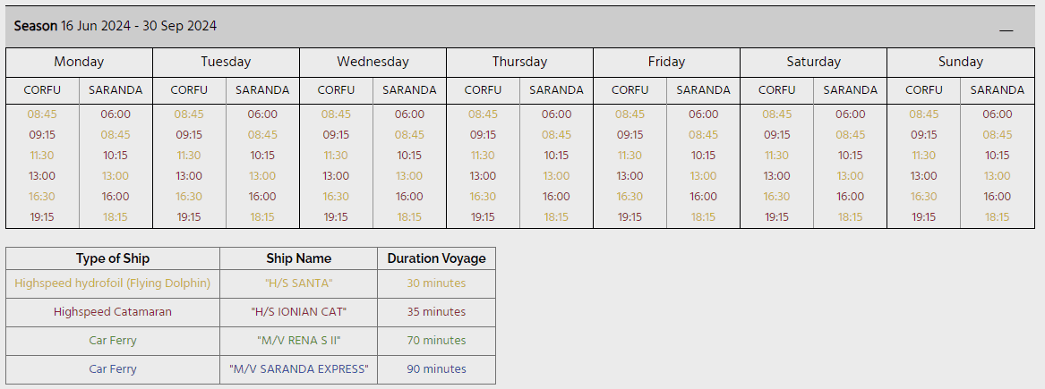Screen dimensions: 1045x389
Task: Select the "M/V RENA S II" ship name
Action: point(298,341)
